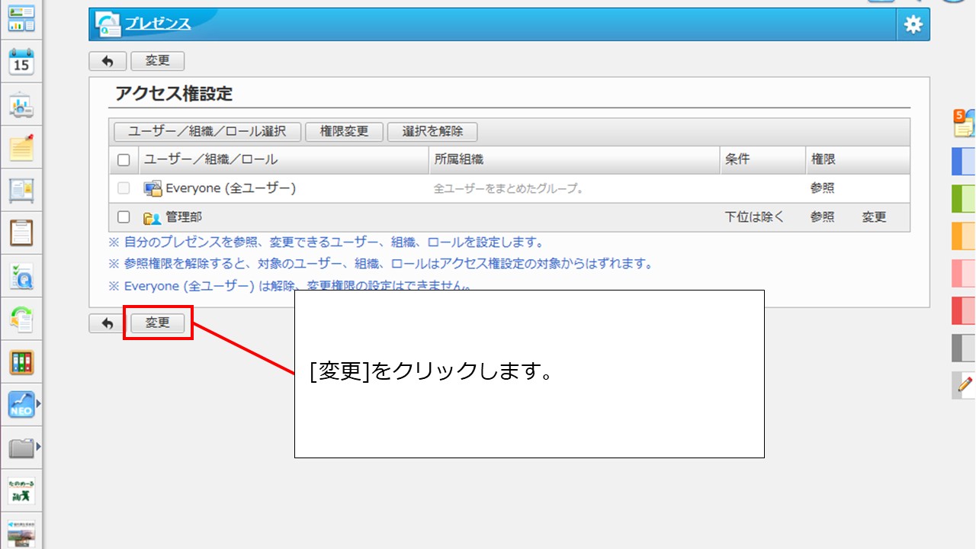Click 参照 in the 管理部 row
The height and width of the screenshot is (549, 976).
point(823,217)
